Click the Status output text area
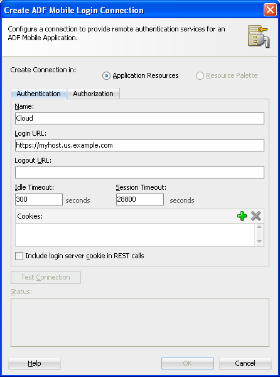 pyautogui.click(x=140, y=322)
